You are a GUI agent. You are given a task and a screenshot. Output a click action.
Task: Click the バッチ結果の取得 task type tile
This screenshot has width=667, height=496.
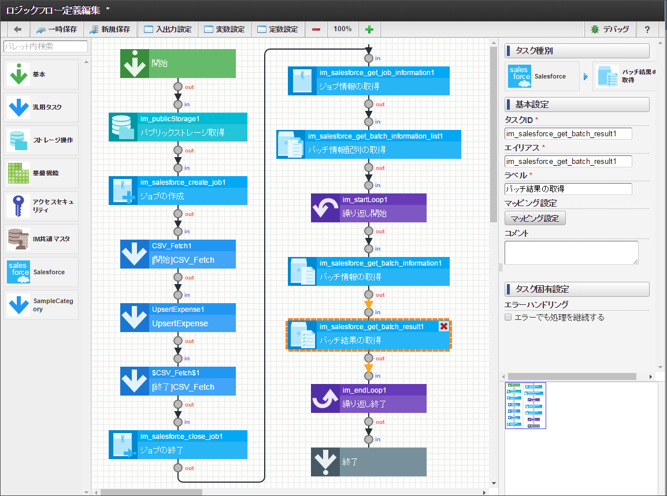624,76
